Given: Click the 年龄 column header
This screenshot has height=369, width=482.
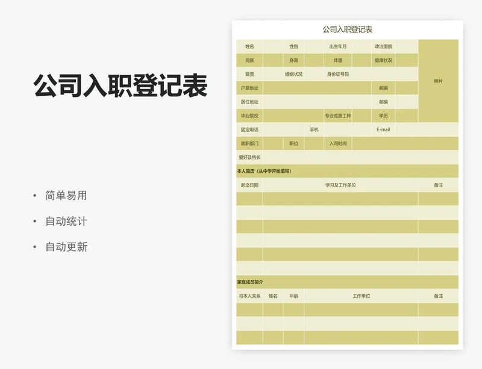Looking at the screenshot, I should click(x=293, y=296).
